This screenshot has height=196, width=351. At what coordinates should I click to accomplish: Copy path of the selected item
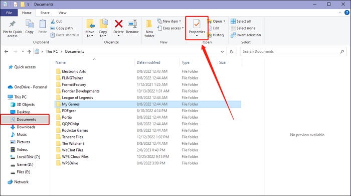(62, 28)
